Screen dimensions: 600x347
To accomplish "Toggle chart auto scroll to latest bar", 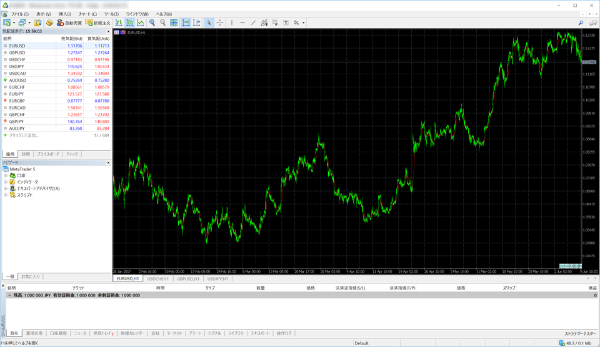I will point(186,23).
